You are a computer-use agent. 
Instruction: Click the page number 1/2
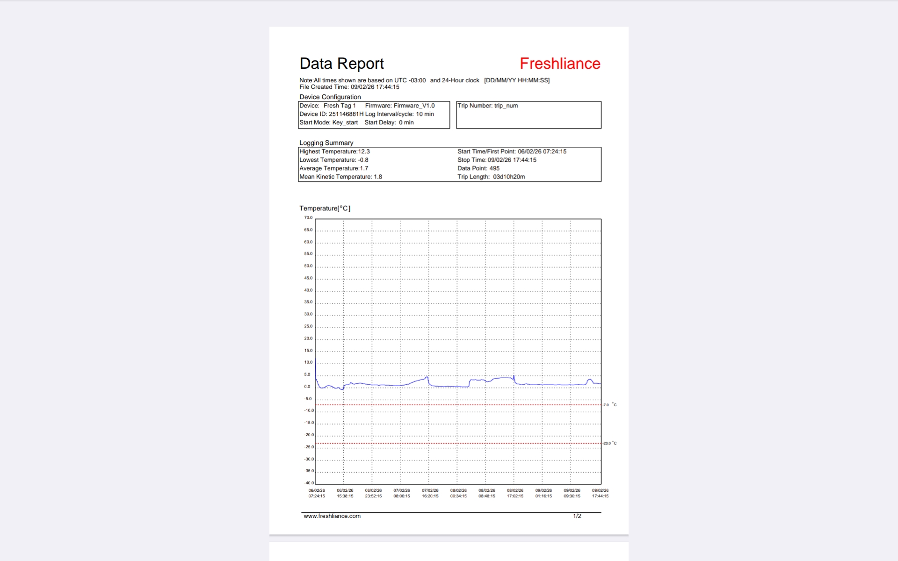[577, 516]
